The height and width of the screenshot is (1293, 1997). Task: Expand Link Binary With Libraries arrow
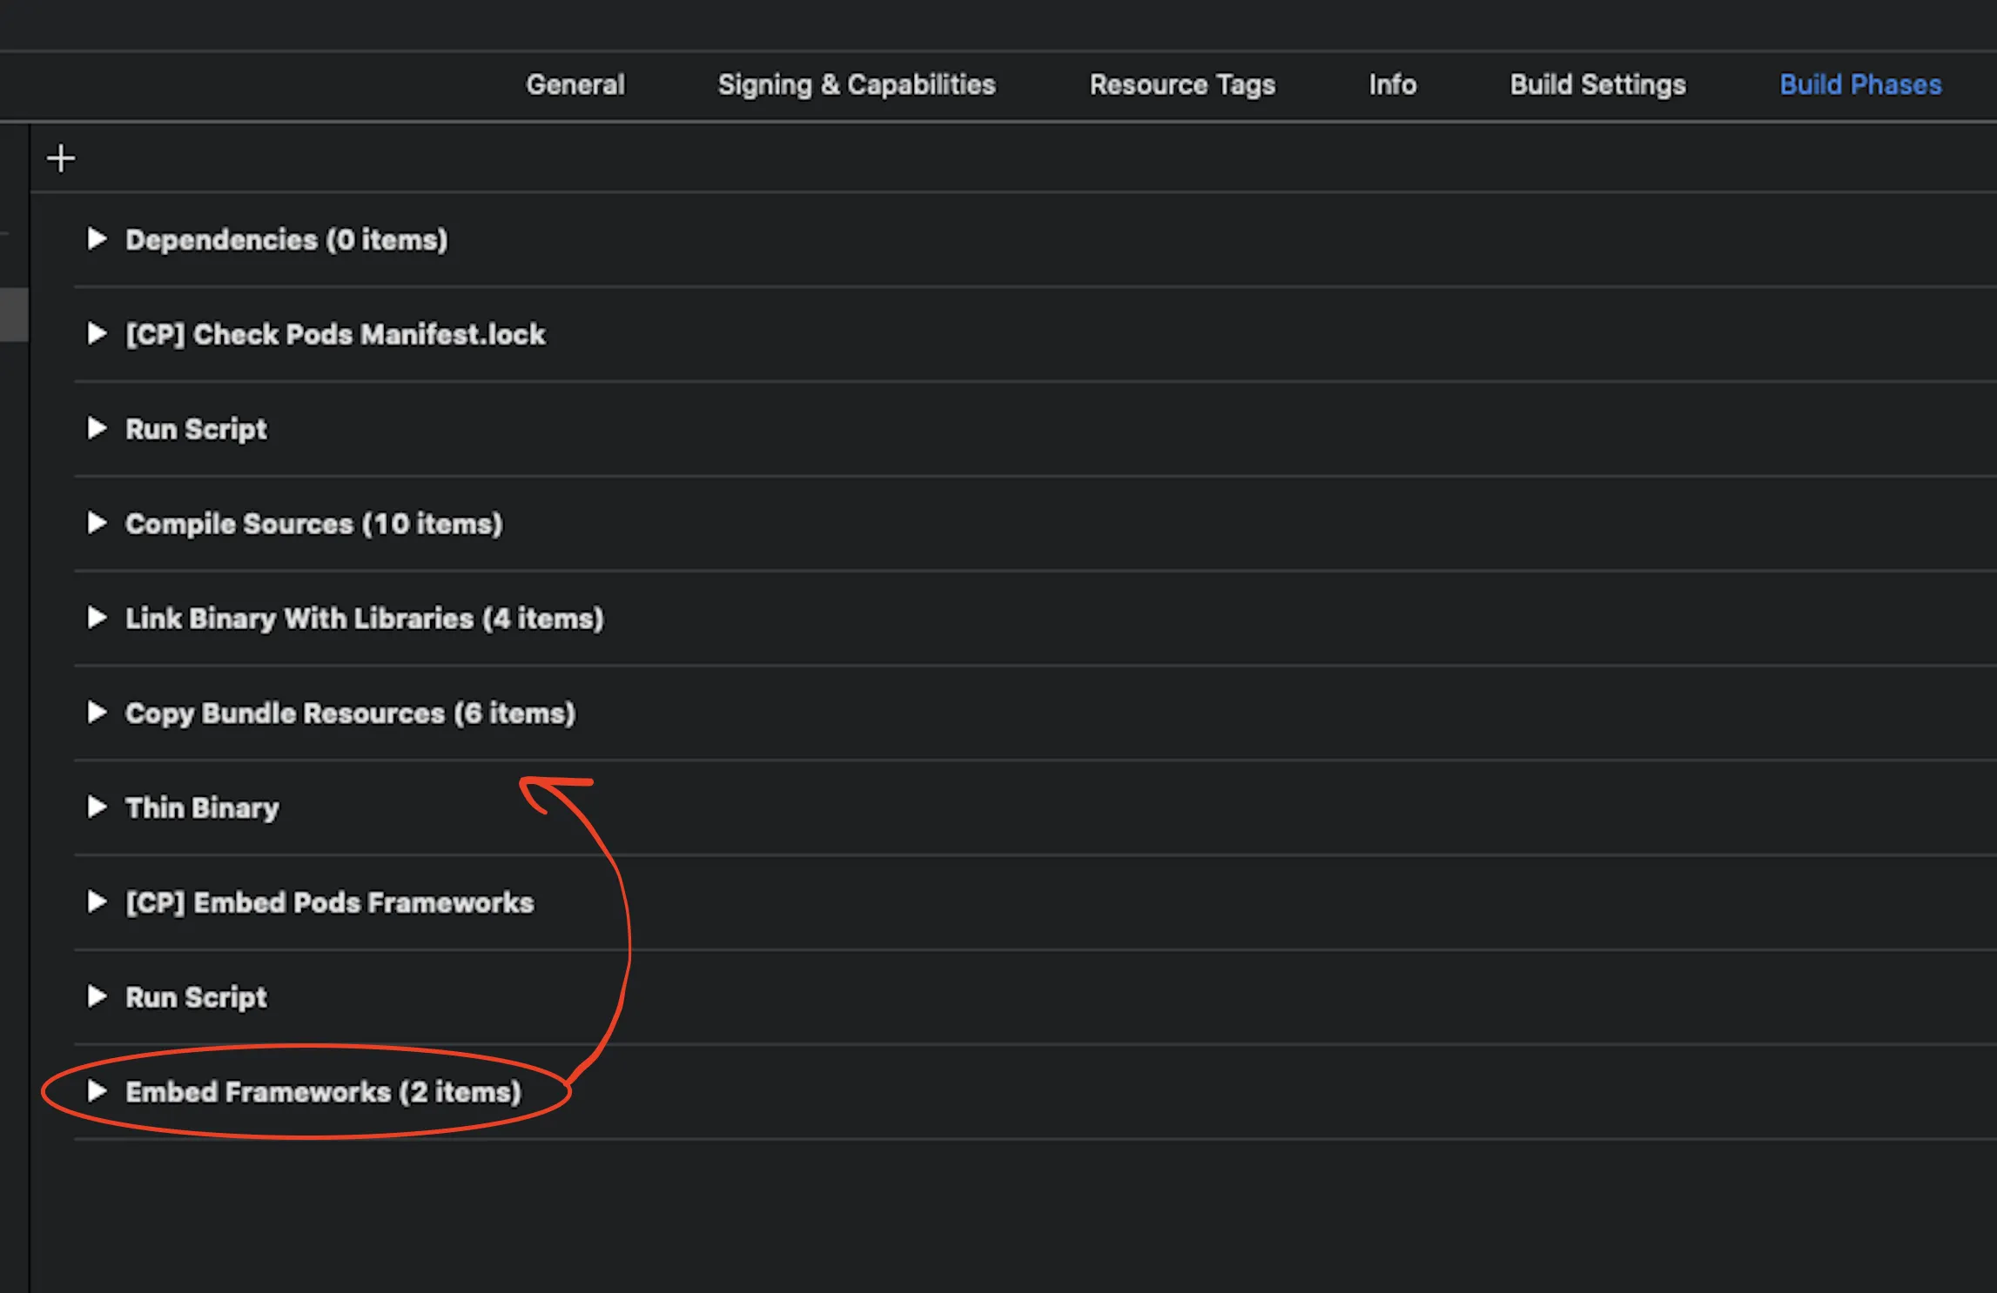[97, 618]
